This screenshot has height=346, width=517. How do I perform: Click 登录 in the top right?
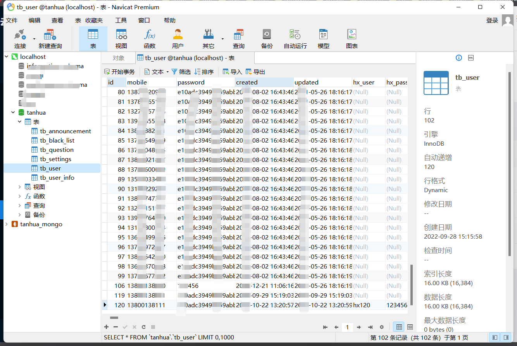492,20
